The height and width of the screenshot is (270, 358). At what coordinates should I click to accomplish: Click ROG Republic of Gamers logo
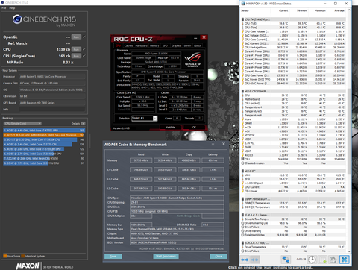click(193, 60)
